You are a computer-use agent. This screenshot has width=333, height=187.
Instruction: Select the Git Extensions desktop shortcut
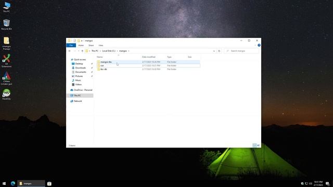tap(6, 61)
